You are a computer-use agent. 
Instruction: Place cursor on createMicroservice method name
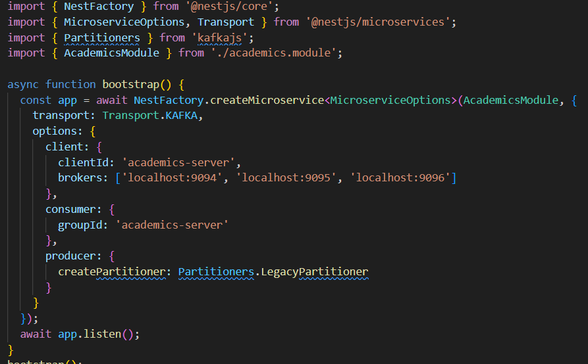(267, 101)
